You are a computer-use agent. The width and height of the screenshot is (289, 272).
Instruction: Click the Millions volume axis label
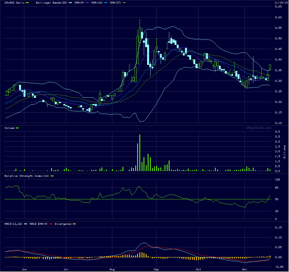[285, 151]
